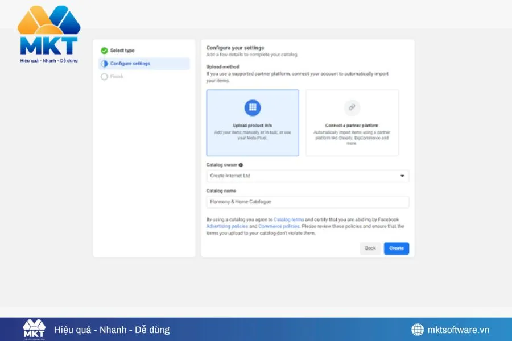Click the Connect a partner platform link icon
This screenshot has width=512, height=341.
[352, 109]
